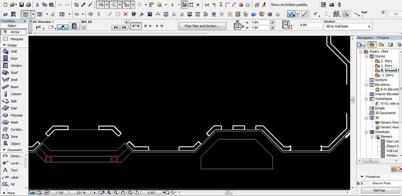Activate the pan hand icon in the bottom bar

tap(123, 192)
